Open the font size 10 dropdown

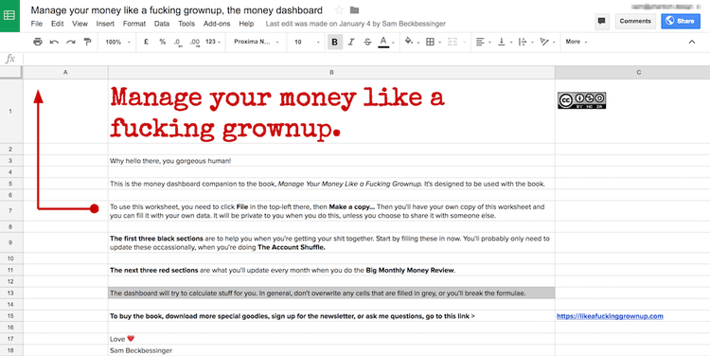point(308,42)
